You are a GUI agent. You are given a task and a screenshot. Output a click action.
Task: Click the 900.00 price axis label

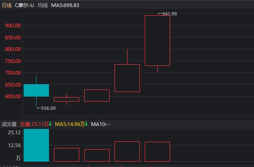[x=12, y=25]
